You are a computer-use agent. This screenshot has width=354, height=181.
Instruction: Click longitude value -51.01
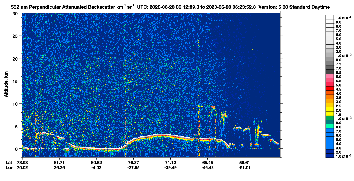(x=244, y=168)
